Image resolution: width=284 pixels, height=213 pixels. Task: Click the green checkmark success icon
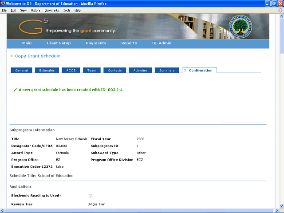(x=15, y=90)
